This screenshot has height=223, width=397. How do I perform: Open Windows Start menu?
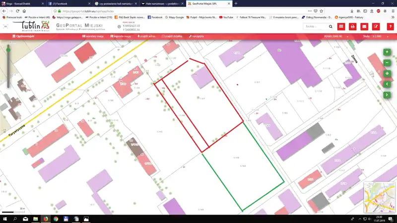[5, 219]
